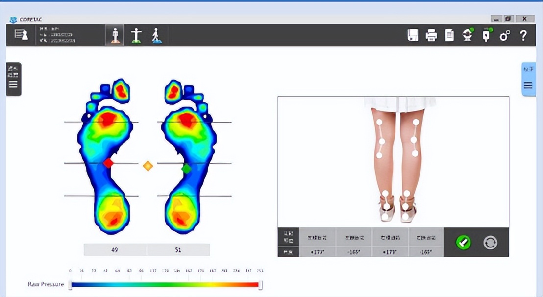Open the report document icon
This screenshot has height=297, width=543.
pos(449,35)
